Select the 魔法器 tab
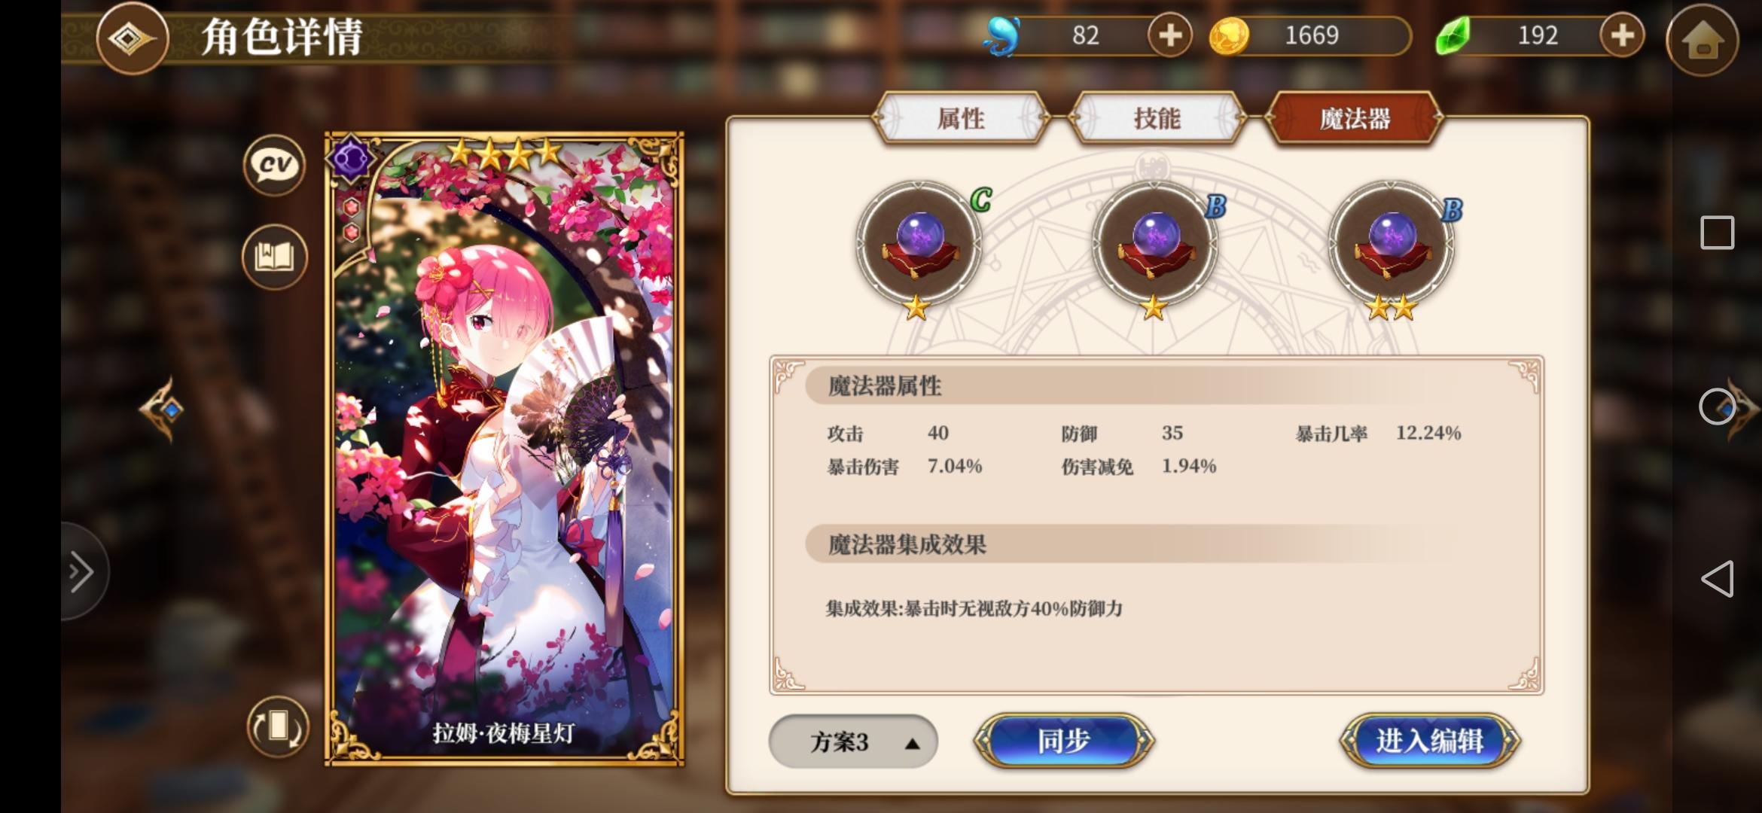The height and width of the screenshot is (813, 1762). (x=1354, y=119)
